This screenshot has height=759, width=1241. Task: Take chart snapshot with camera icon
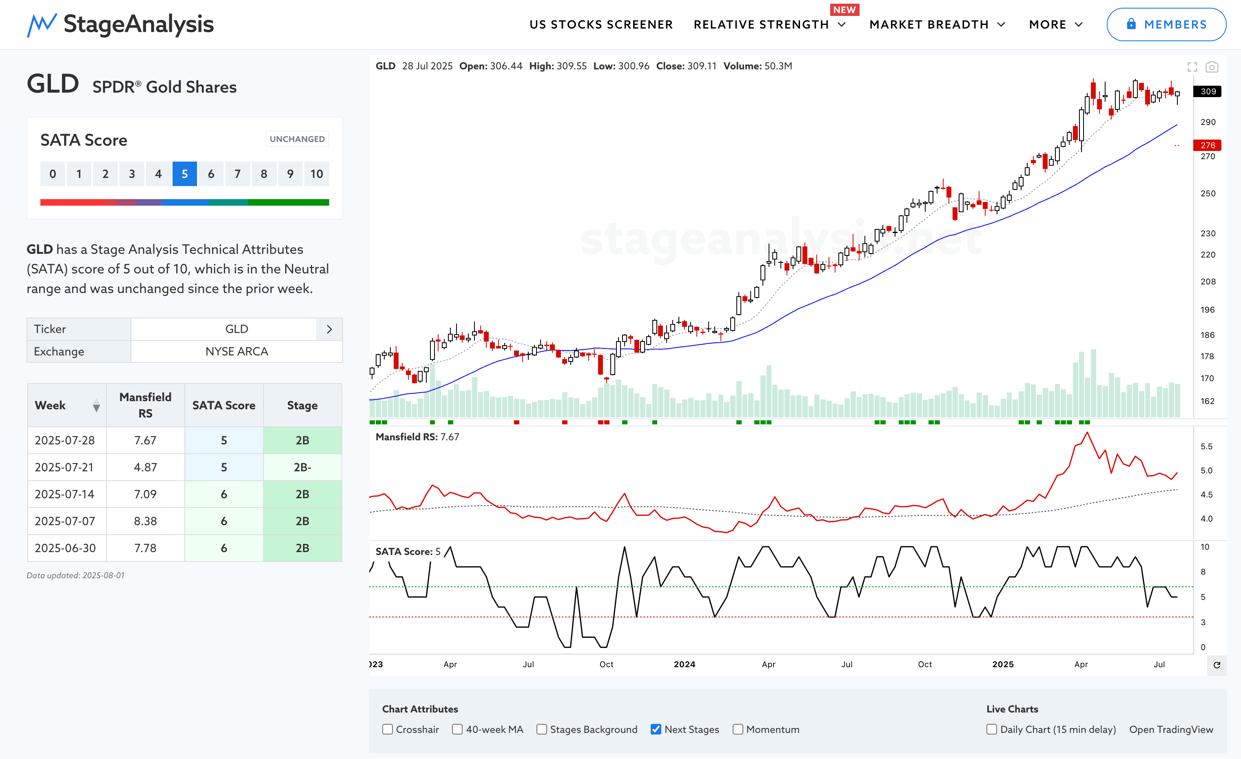click(x=1212, y=67)
